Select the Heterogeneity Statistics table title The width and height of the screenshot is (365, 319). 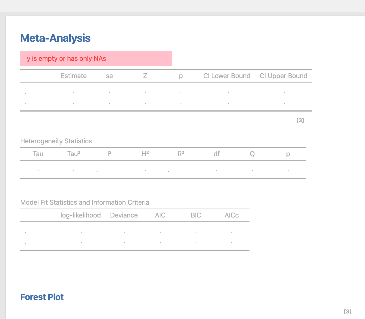(x=56, y=141)
